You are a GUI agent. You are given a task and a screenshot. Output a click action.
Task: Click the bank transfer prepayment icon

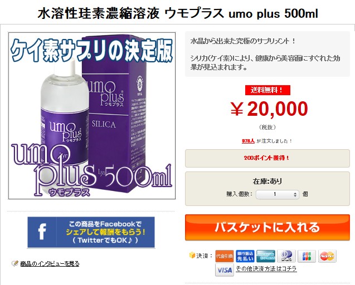(245, 256)
